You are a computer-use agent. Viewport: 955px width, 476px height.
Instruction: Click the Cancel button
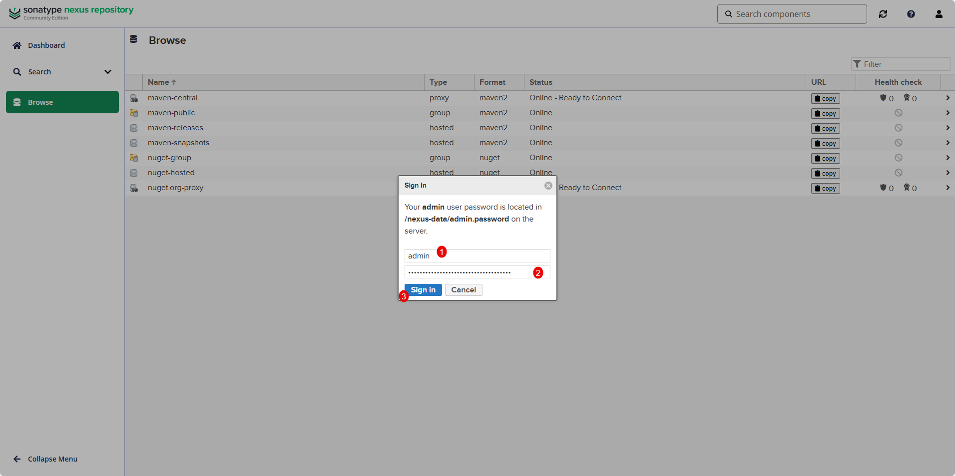(x=464, y=290)
